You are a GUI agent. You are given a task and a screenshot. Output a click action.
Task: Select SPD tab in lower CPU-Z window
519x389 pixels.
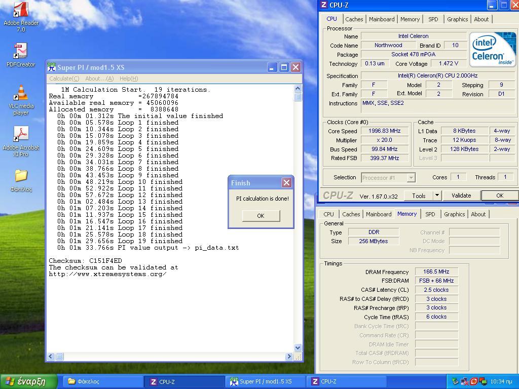click(430, 214)
